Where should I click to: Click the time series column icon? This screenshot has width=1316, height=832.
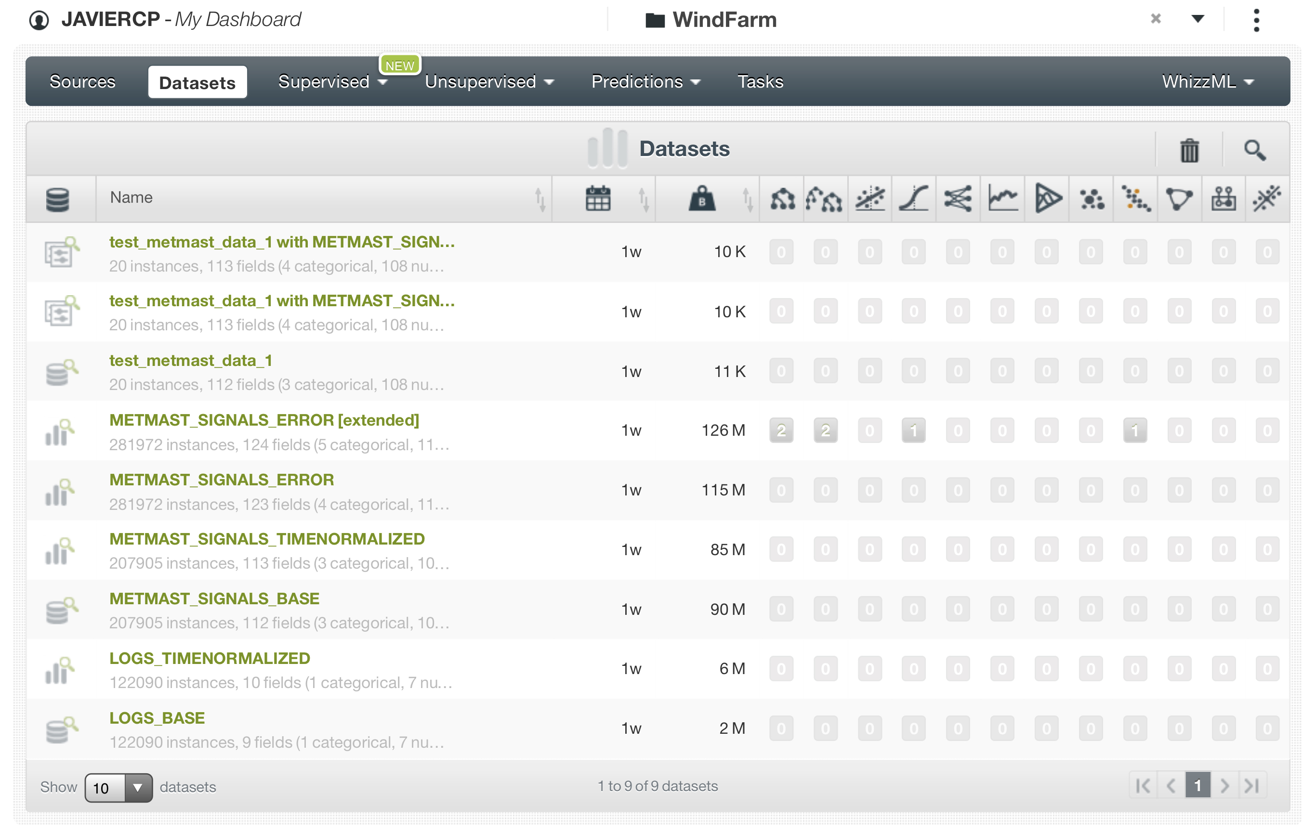tap(1002, 199)
